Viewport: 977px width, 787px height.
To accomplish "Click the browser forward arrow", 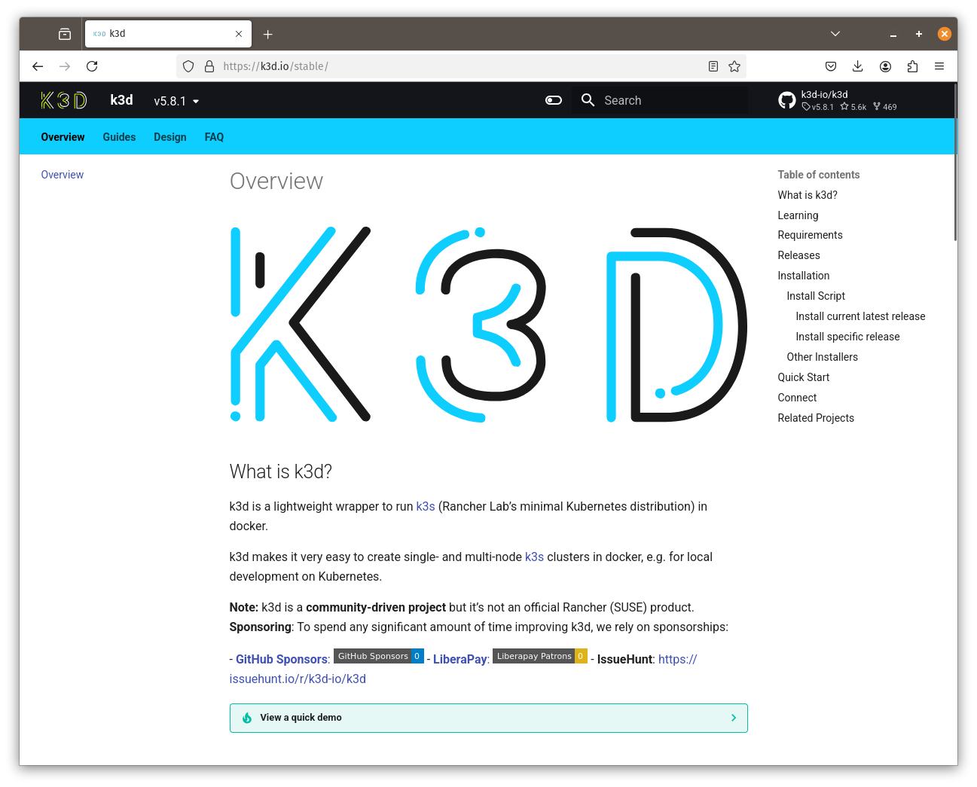I will pyautogui.click(x=65, y=66).
